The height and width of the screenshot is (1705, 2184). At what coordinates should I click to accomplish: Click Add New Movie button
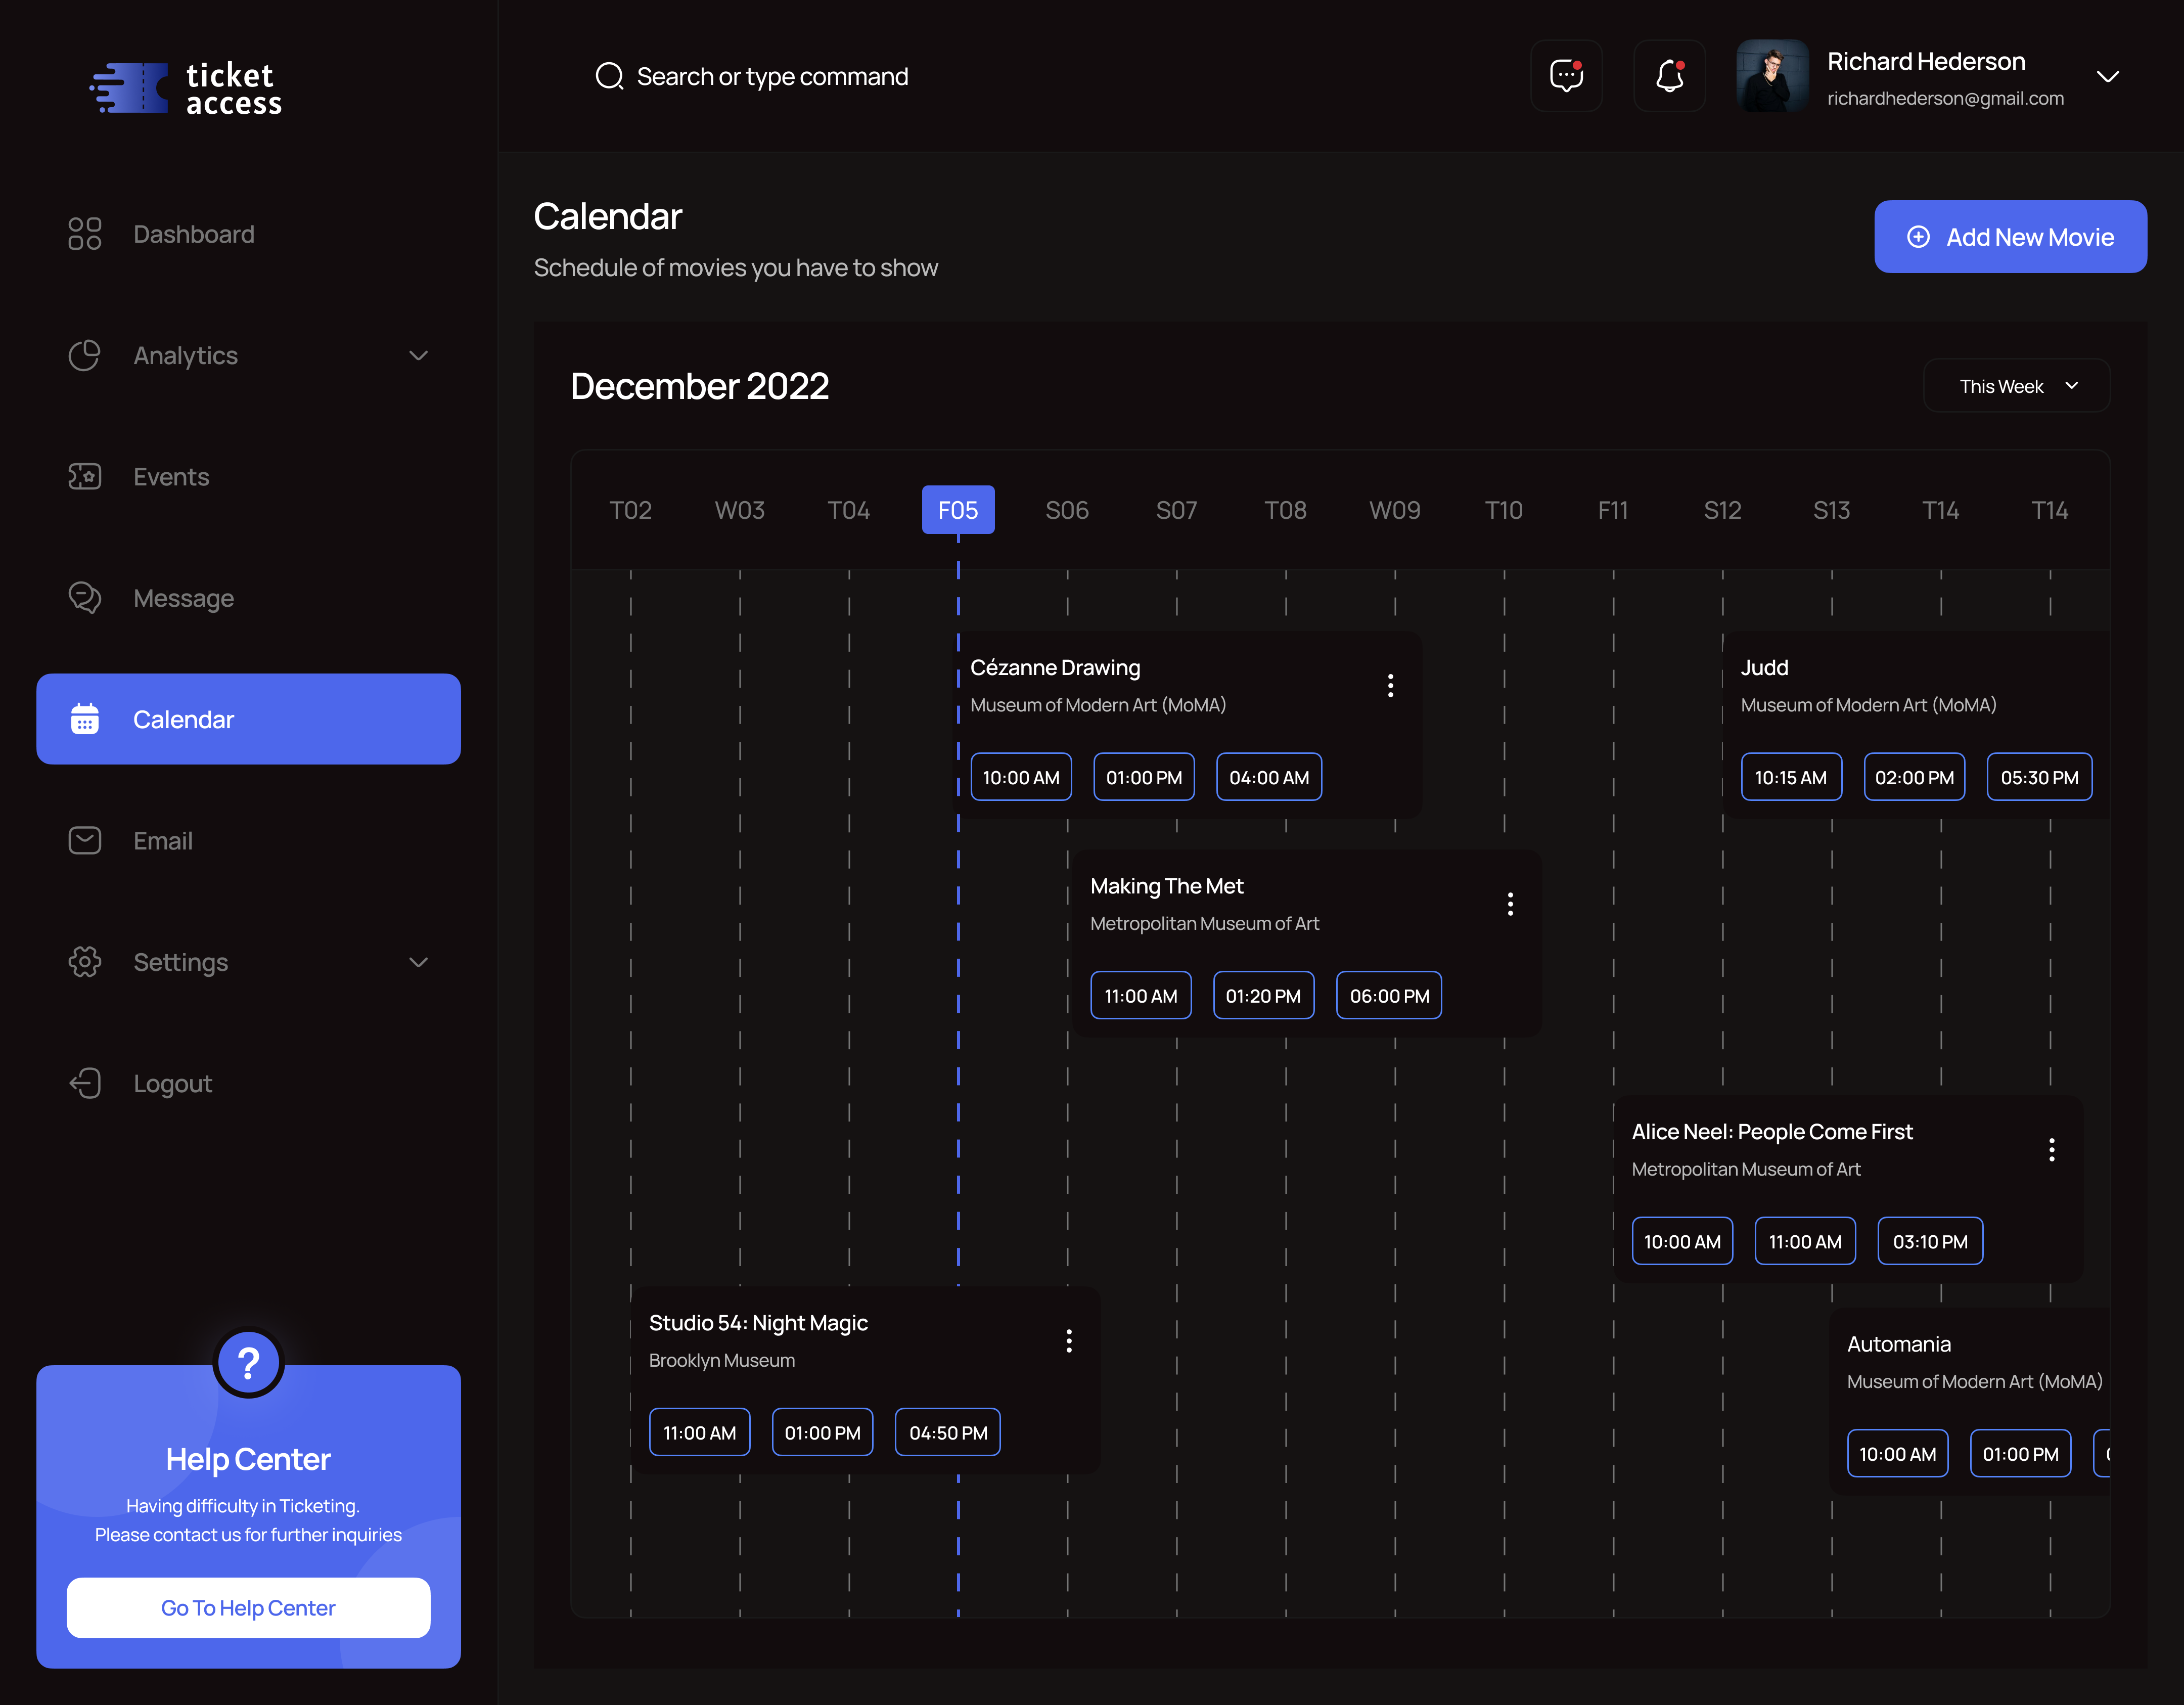2011,237
